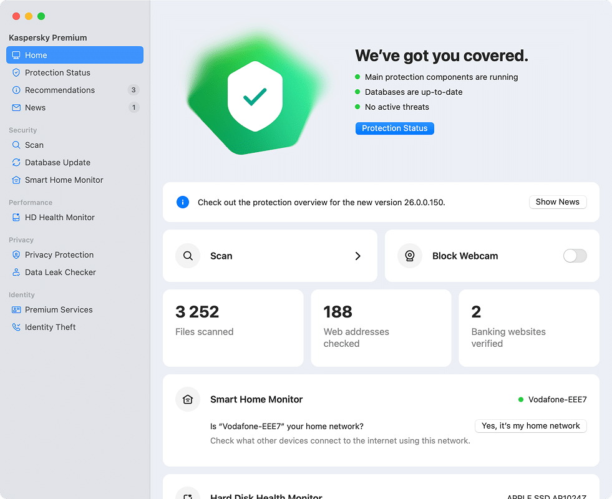Viewport: 612px width, 499px height.
Task: Go to Recommendations in the sidebar
Action: point(75,90)
